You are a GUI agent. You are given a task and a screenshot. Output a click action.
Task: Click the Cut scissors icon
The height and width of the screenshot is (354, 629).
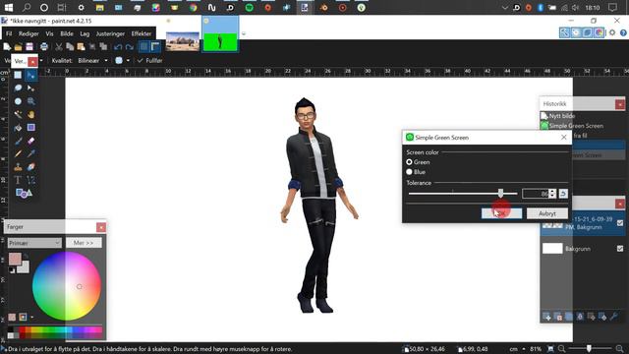point(59,47)
